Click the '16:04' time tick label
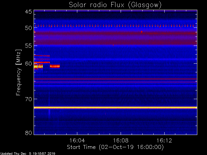 click(77, 140)
